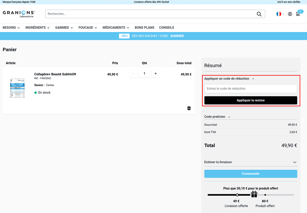Increase quantity with the plus button

pyautogui.click(x=155, y=74)
